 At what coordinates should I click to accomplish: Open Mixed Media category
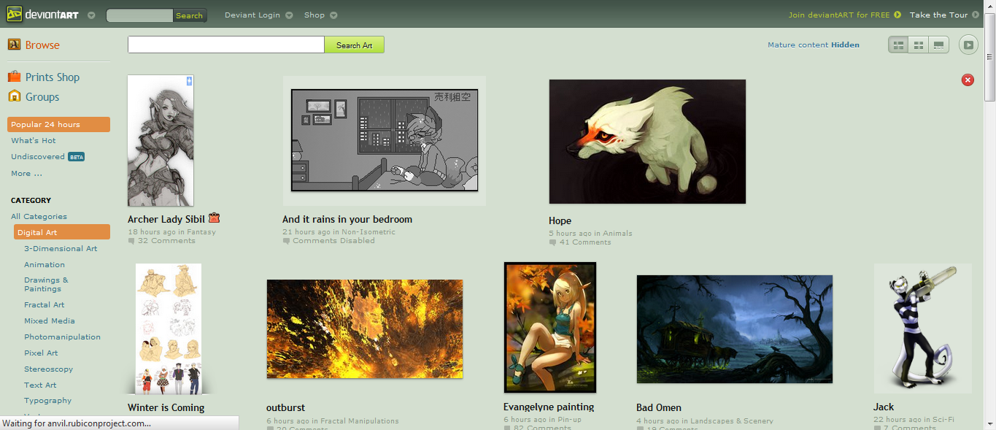click(50, 321)
